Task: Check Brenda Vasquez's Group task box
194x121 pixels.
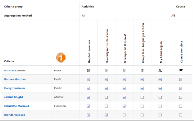Action: pos(142,115)
